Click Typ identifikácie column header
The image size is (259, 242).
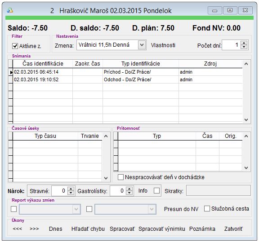coord(141,63)
